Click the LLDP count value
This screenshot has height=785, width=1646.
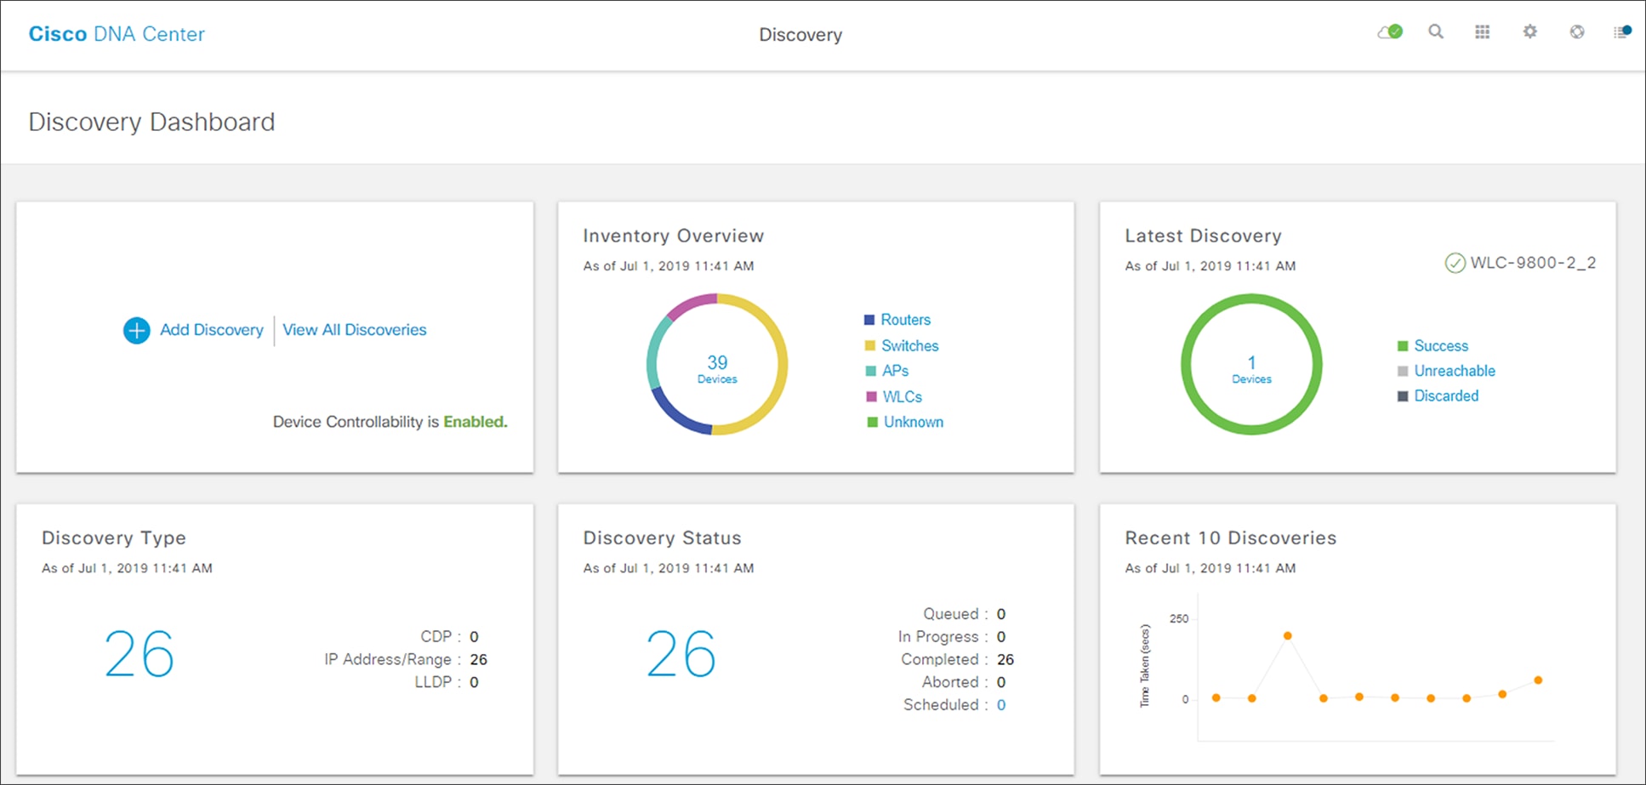(474, 682)
